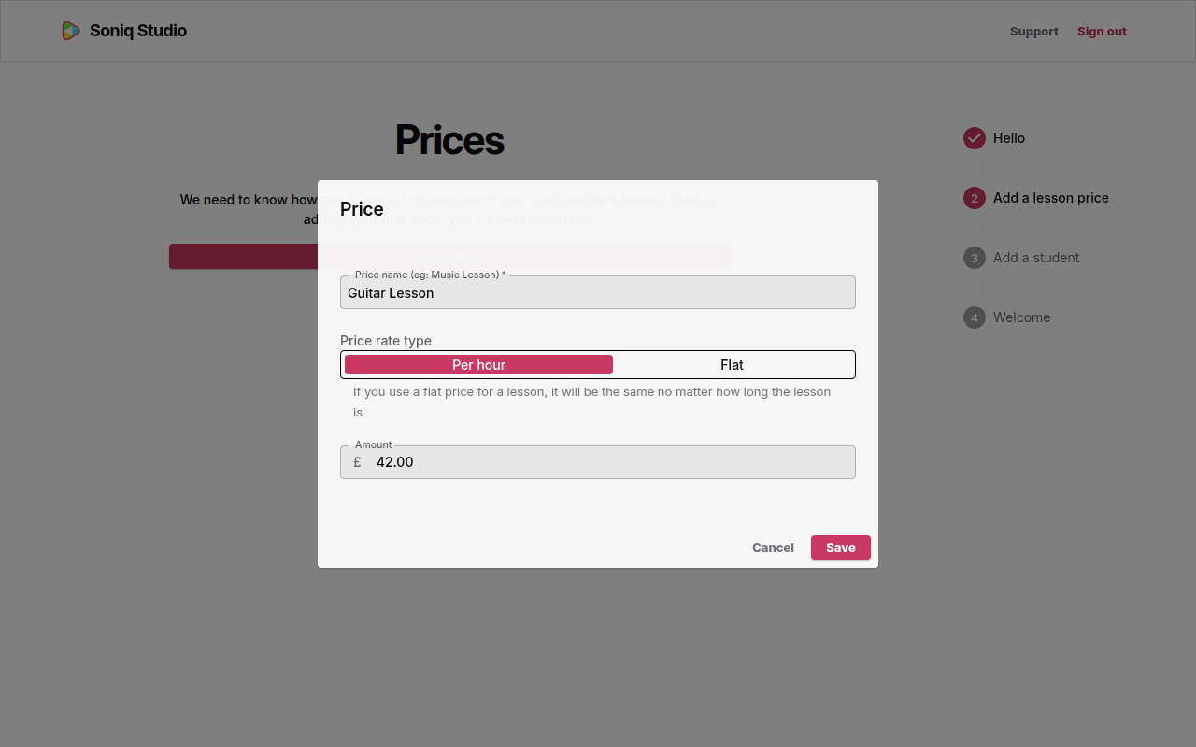This screenshot has width=1196, height=747.
Task: Click Sign out in the header
Action: tap(1102, 31)
